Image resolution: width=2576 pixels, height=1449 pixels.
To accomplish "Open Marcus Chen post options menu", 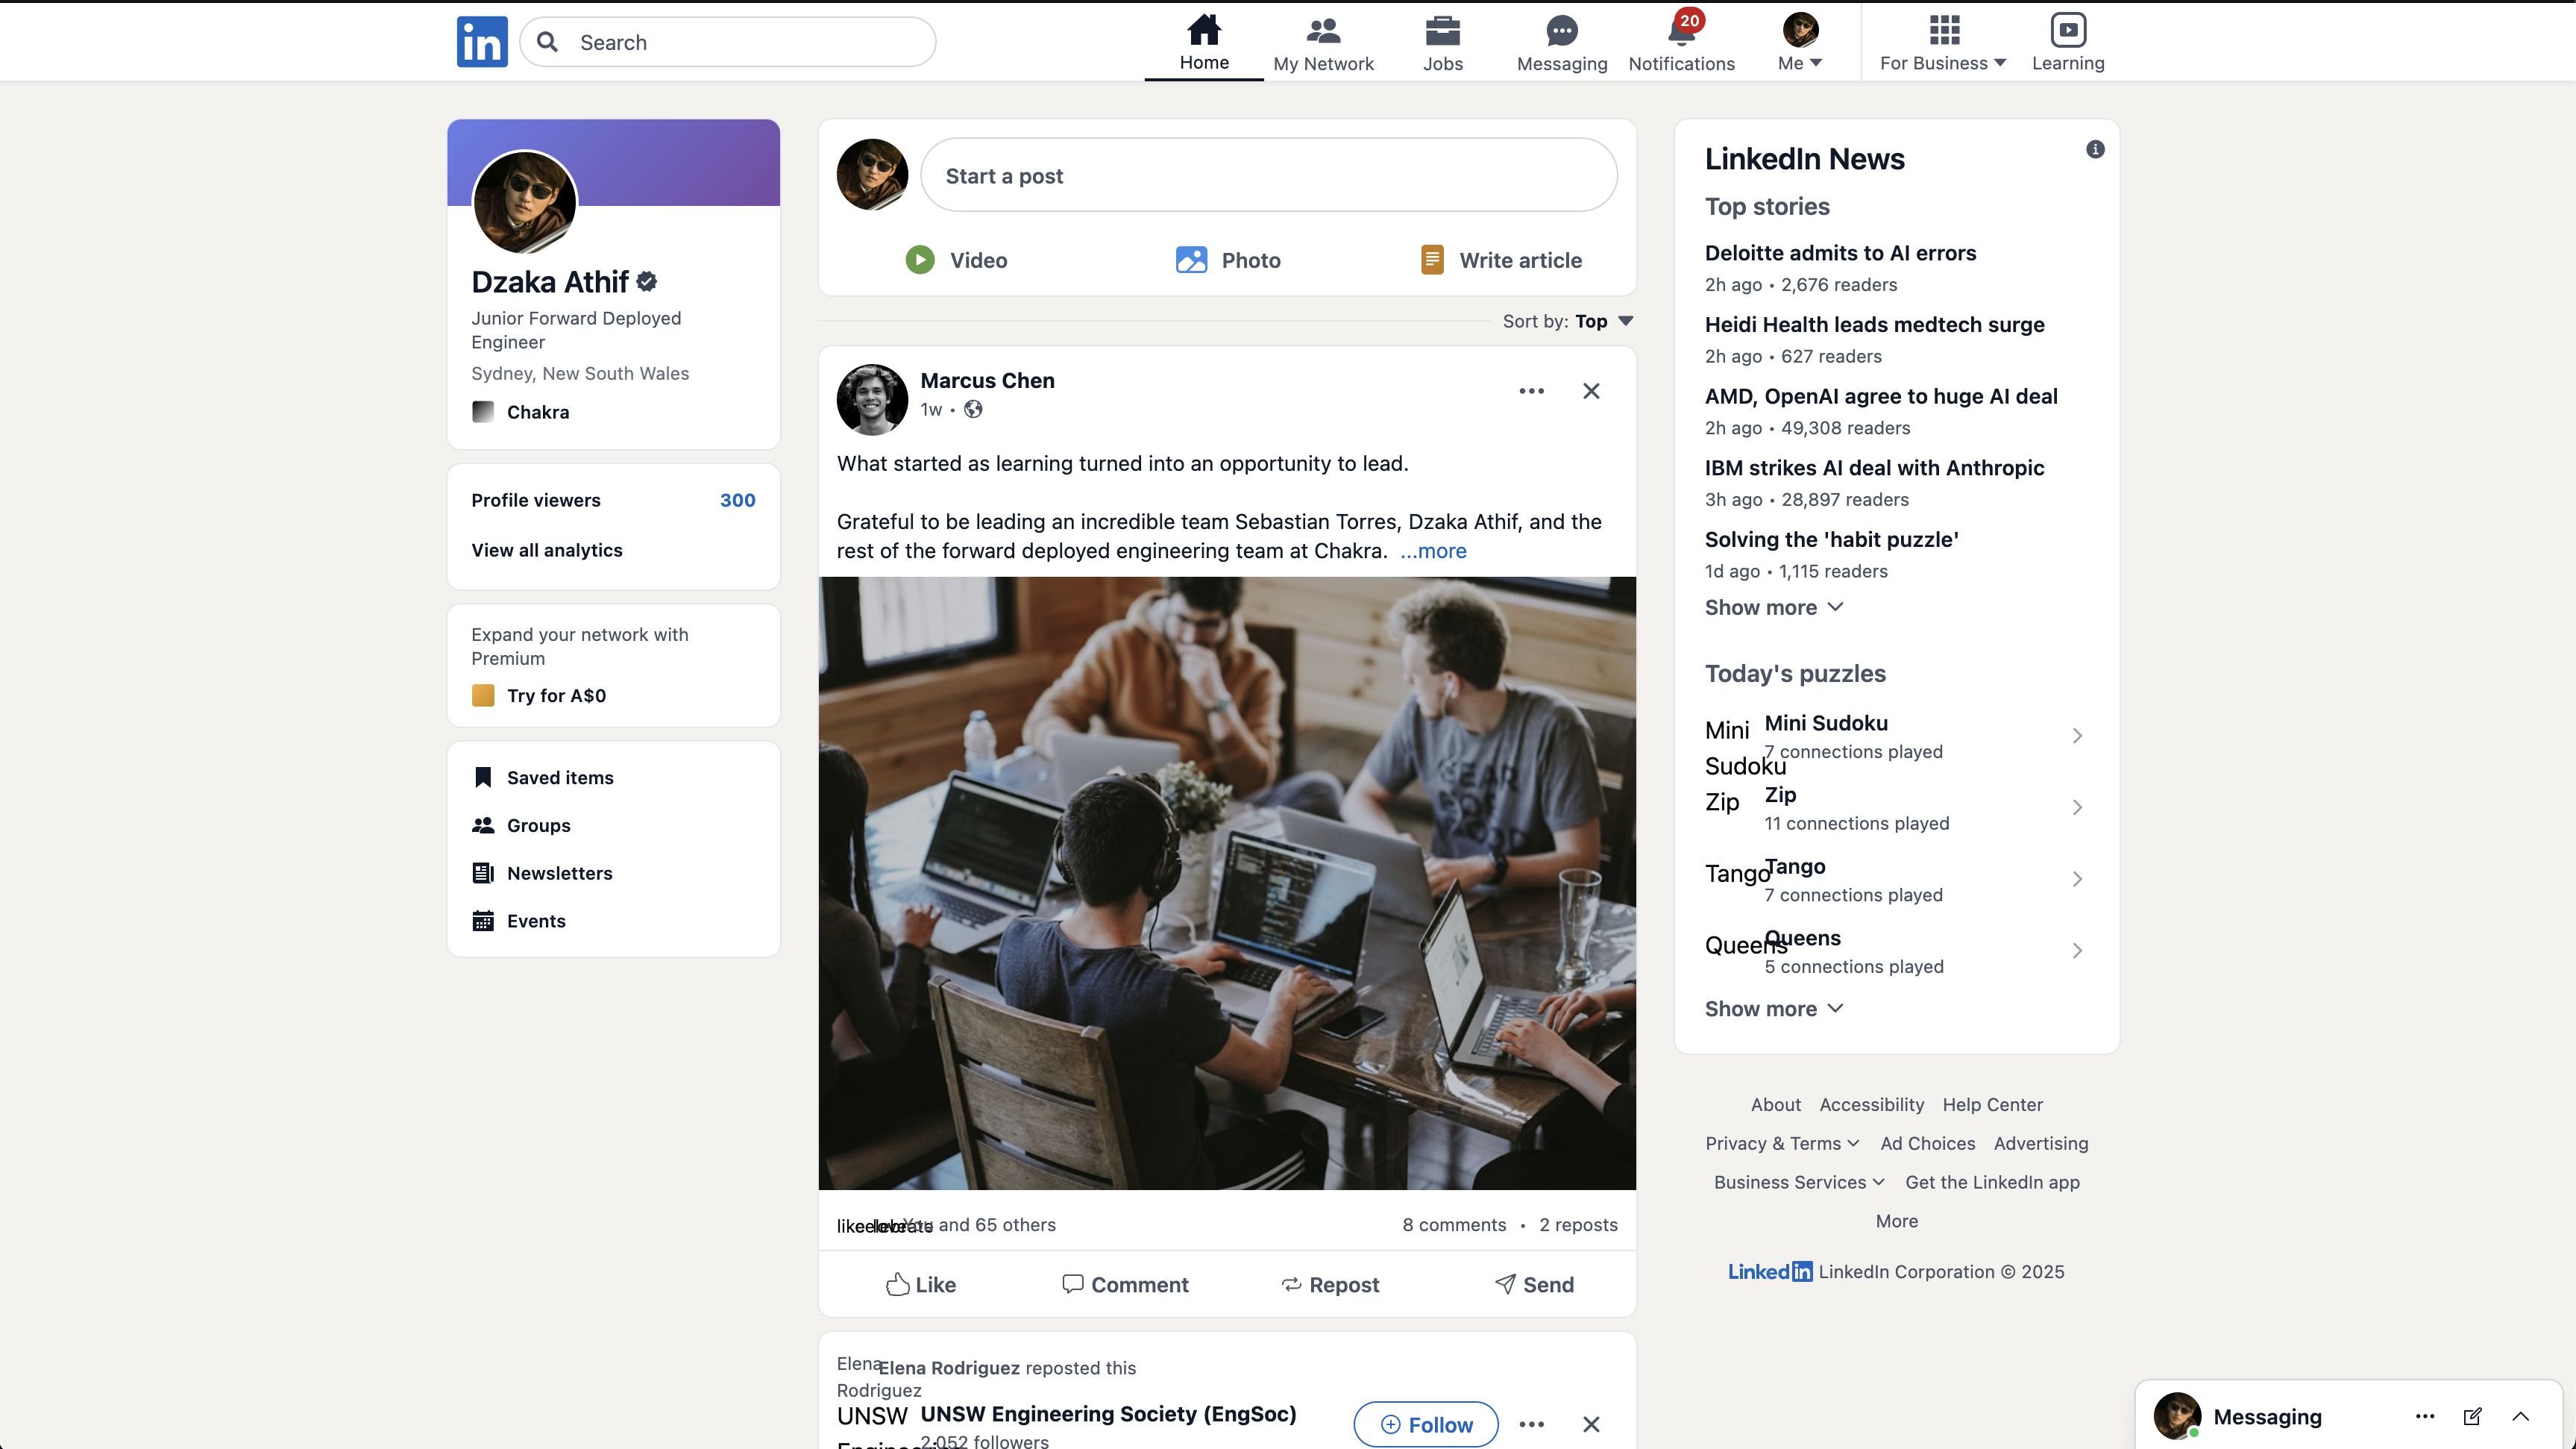I will tap(1531, 391).
